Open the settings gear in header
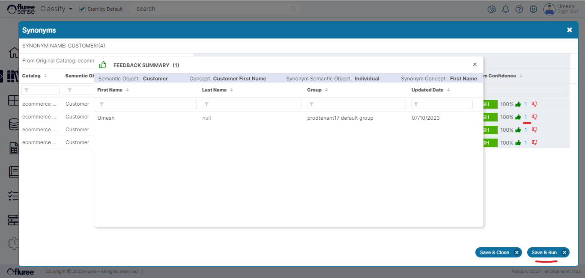585x278 pixels. point(533,9)
